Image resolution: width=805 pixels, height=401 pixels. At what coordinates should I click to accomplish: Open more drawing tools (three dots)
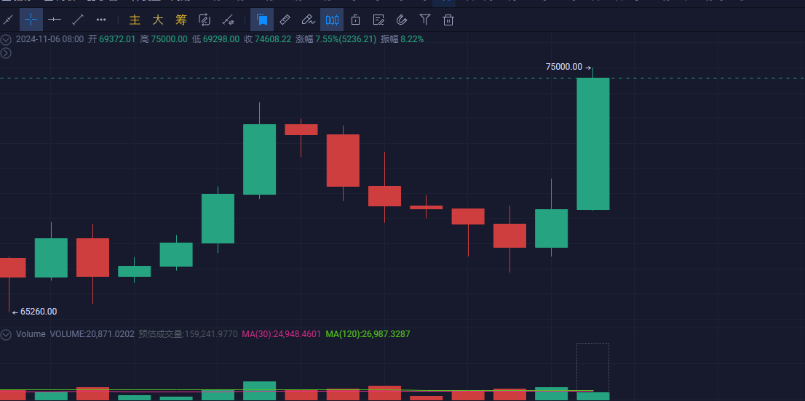101,20
